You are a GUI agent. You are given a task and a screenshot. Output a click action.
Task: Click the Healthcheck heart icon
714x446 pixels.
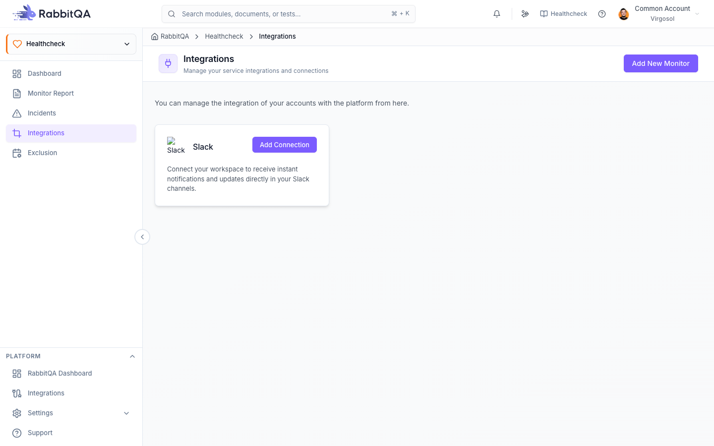point(17,44)
